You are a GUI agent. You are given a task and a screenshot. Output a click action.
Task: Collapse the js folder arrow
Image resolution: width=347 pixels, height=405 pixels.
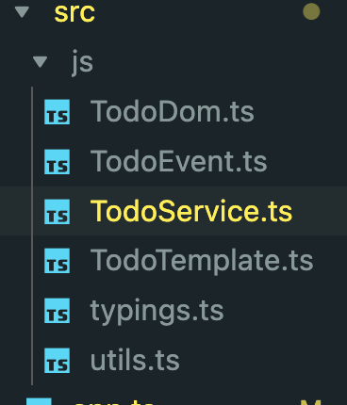point(40,62)
